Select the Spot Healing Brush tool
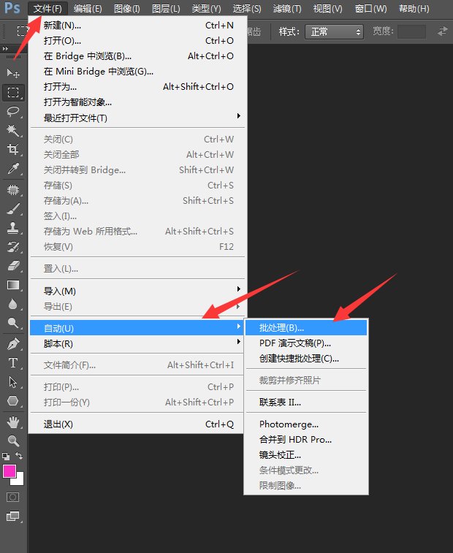The height and width of the screenshot is (553, 453). tap(13, 190)
